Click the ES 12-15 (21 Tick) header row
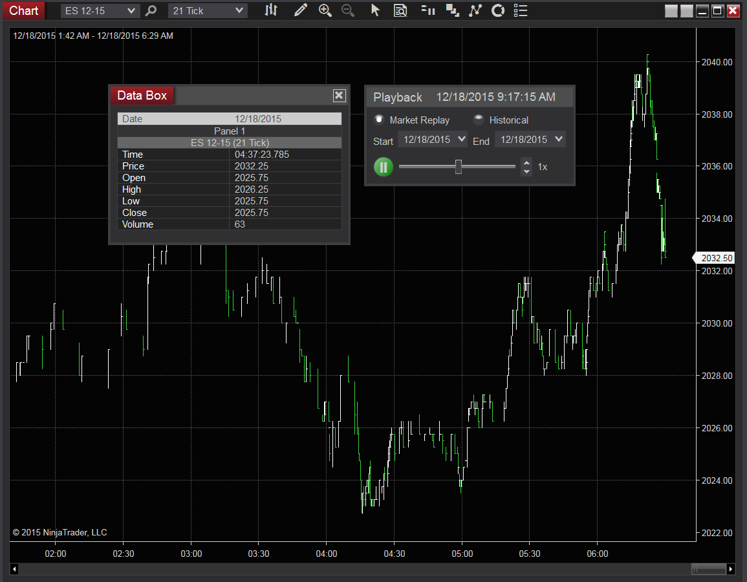This screenshot has height=582, width=747. (230, 142)
